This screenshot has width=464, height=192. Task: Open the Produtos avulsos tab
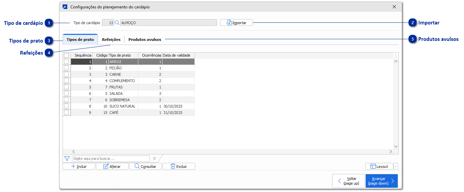(x=145, y=40)
